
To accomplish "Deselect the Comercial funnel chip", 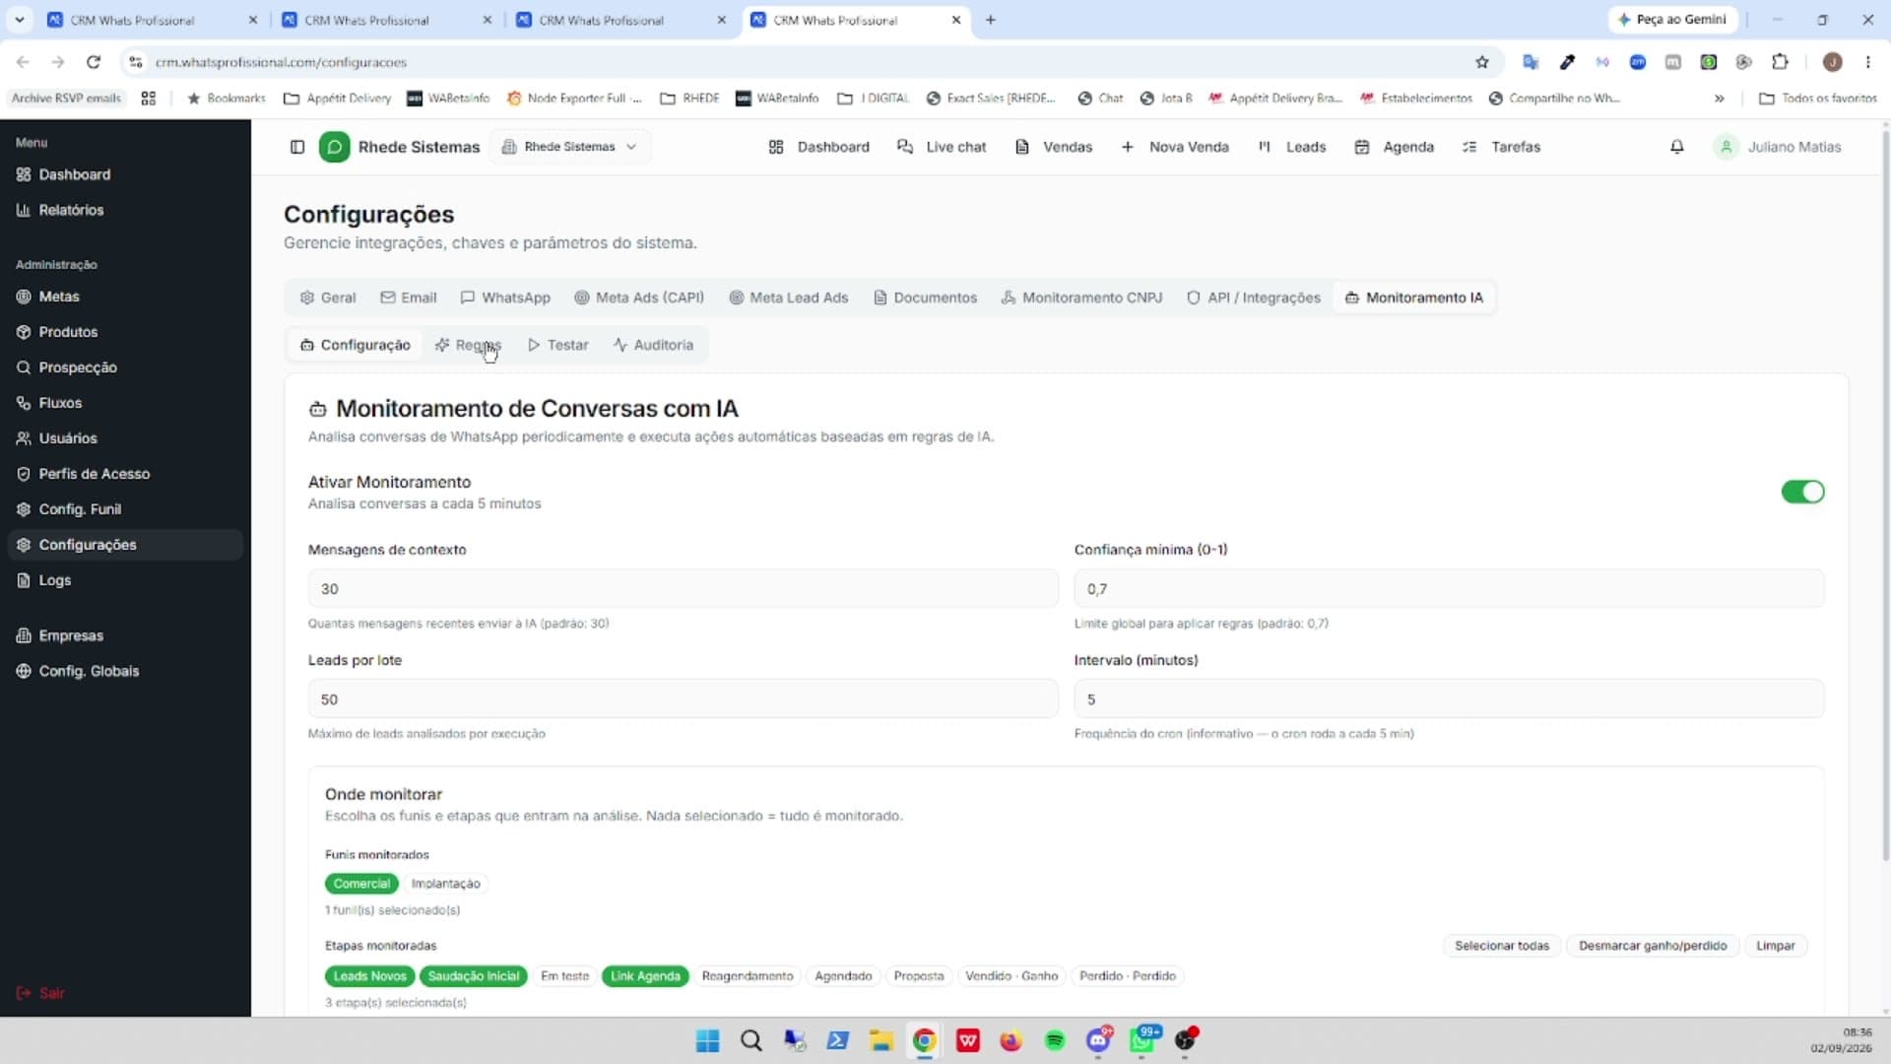I will (361, 884).
